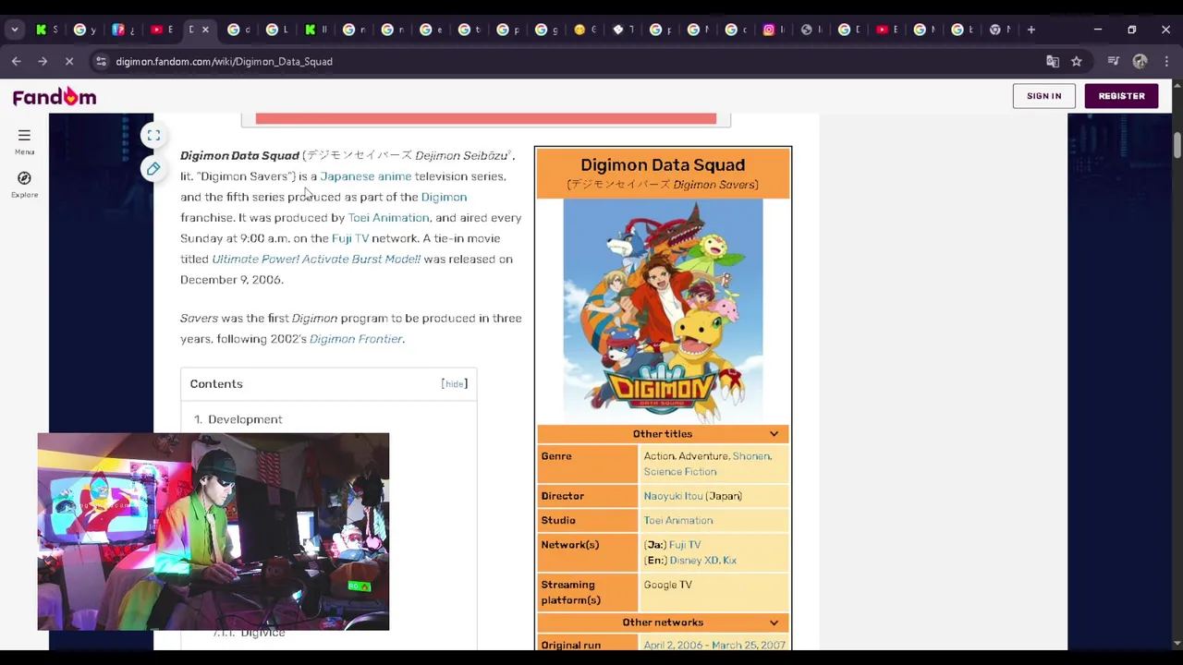
Task: Open the April 2, 2006 date link
Action: tap(673, 646)
